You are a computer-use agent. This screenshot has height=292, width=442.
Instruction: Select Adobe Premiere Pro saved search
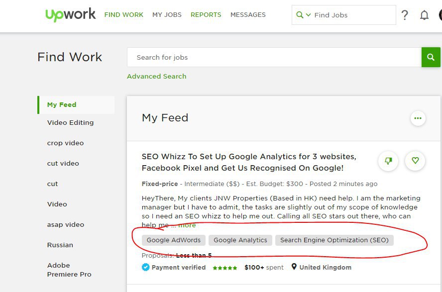coord(69,270)
